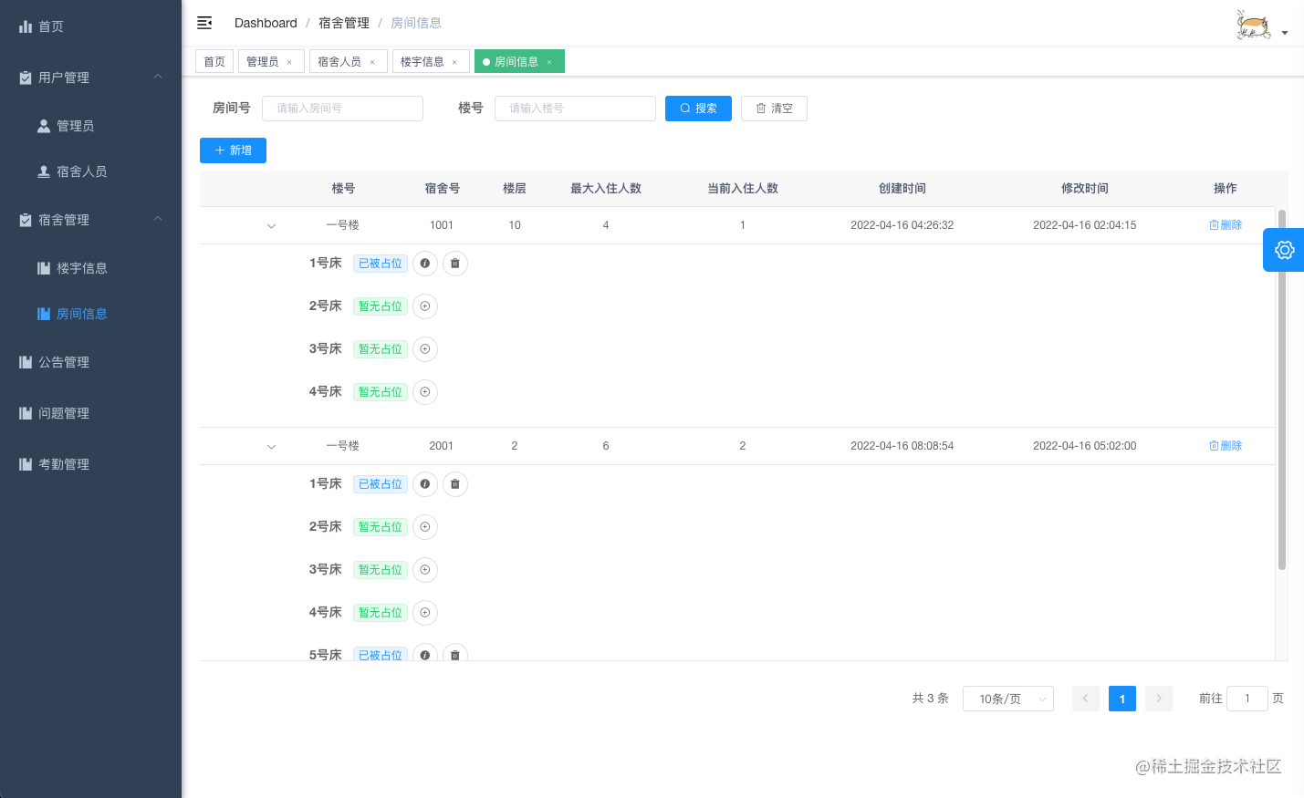This screenshot has width=1304, height=798.
Task: Assign occupant with plus icon, room 1001 bed 2
Action: pyautogui.click(x=425, y=306)
